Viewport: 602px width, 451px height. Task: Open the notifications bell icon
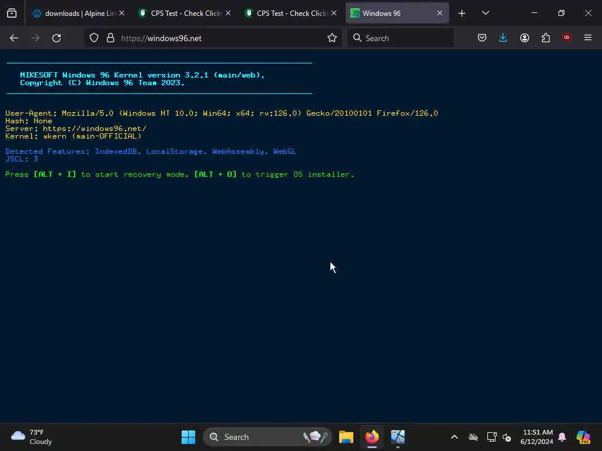coord(562,437)
